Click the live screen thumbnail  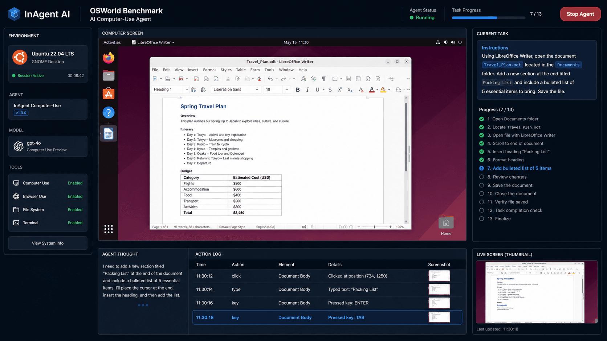537,292
